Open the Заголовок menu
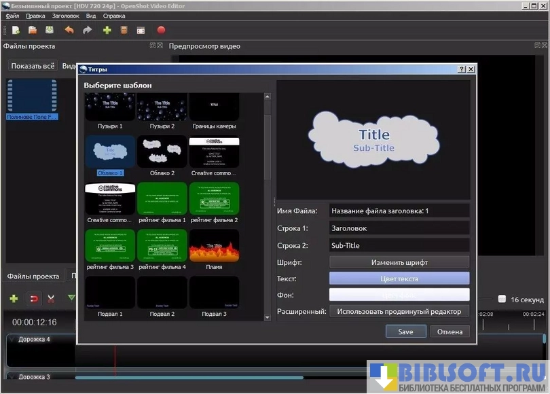The width and height of the screenshot is (550, 394). click(x=66, y=15)
